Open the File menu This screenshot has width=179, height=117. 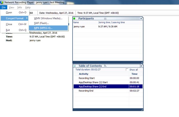tap(4, 7)
